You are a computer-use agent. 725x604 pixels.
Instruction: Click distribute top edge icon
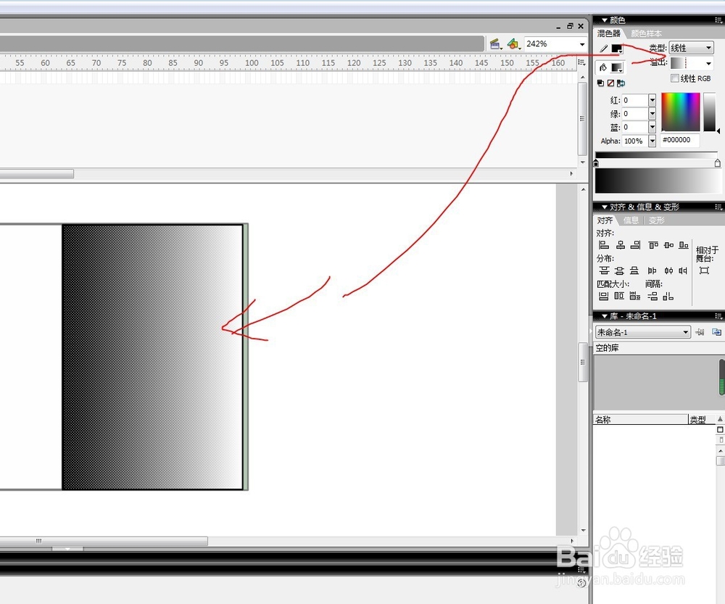point(604,270)
